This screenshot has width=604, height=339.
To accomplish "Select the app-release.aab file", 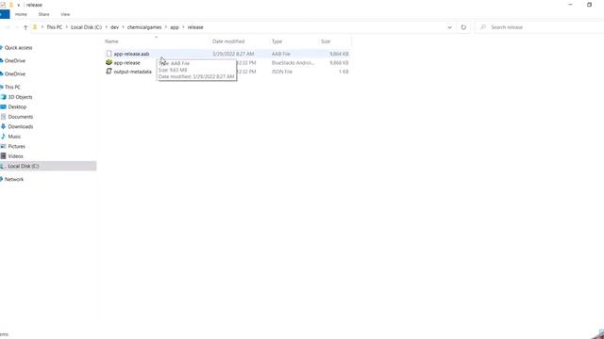I will point(131,54).
